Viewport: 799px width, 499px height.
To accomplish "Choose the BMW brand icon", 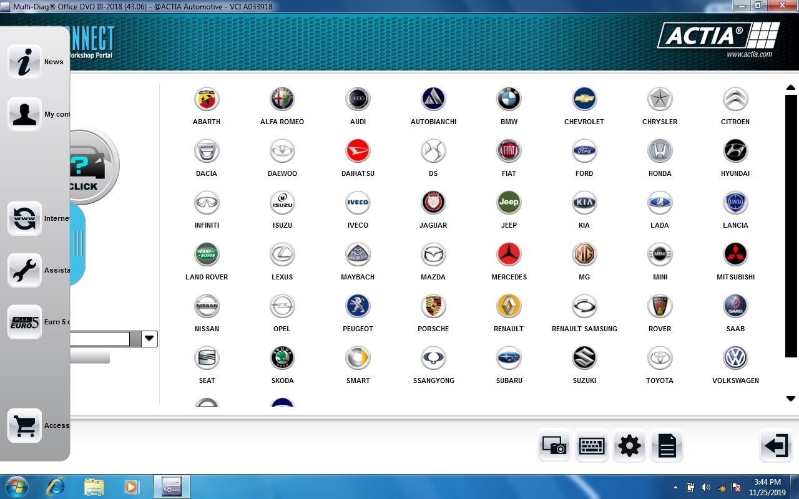I will coord(509,99).
